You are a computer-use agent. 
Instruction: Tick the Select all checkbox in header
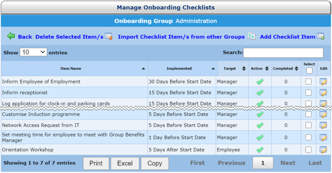click(309, 71)
